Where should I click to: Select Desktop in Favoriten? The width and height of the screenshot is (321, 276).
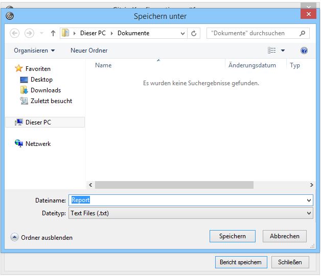[41, 80]
